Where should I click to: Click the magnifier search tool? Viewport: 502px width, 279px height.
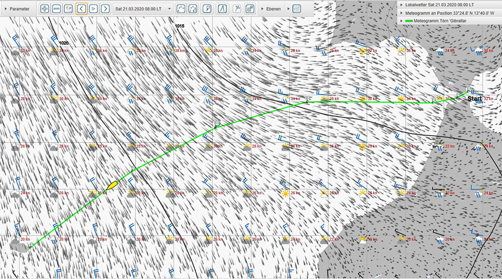tap(207, 9)
